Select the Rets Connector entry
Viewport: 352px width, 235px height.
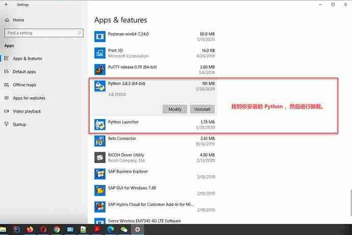tap(155, 141)
